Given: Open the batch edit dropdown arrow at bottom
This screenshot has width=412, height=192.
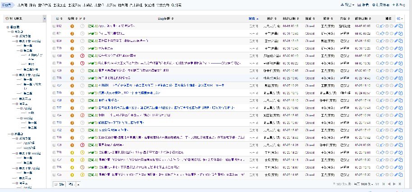Looking at the screenshot, I should tap(78, 184).
